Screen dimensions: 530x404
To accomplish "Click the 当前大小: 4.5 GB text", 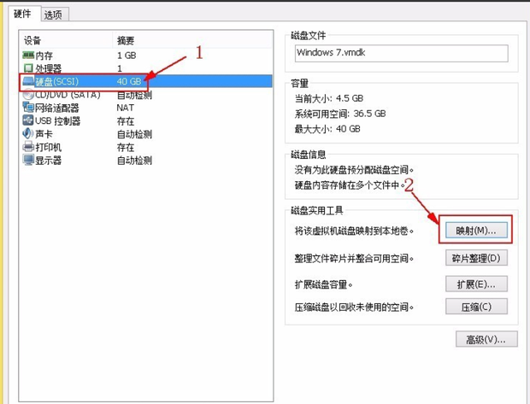I will pos(328,98).
